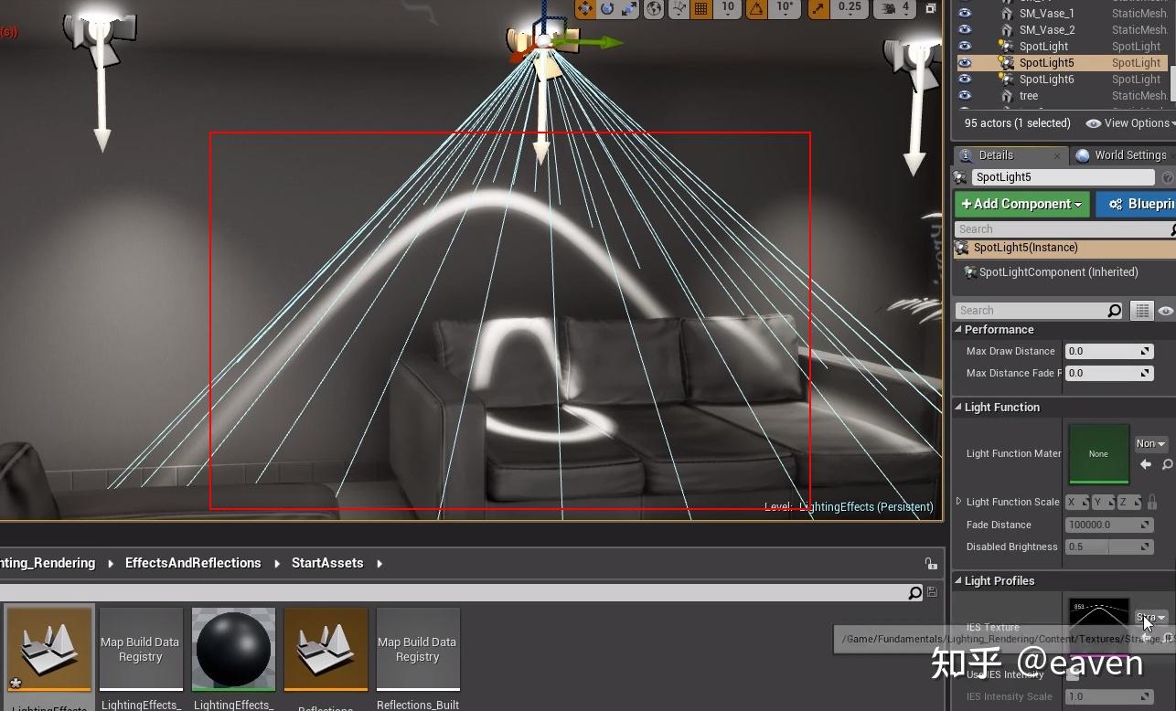Close the Details tab
Screen dimensions: 1176x711
(1058, 155)
